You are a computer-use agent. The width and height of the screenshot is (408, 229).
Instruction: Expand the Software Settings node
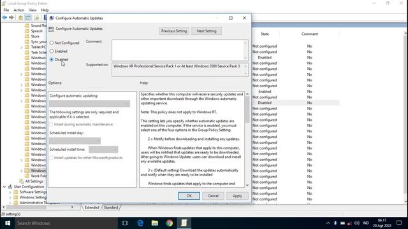tap(10, 192)
